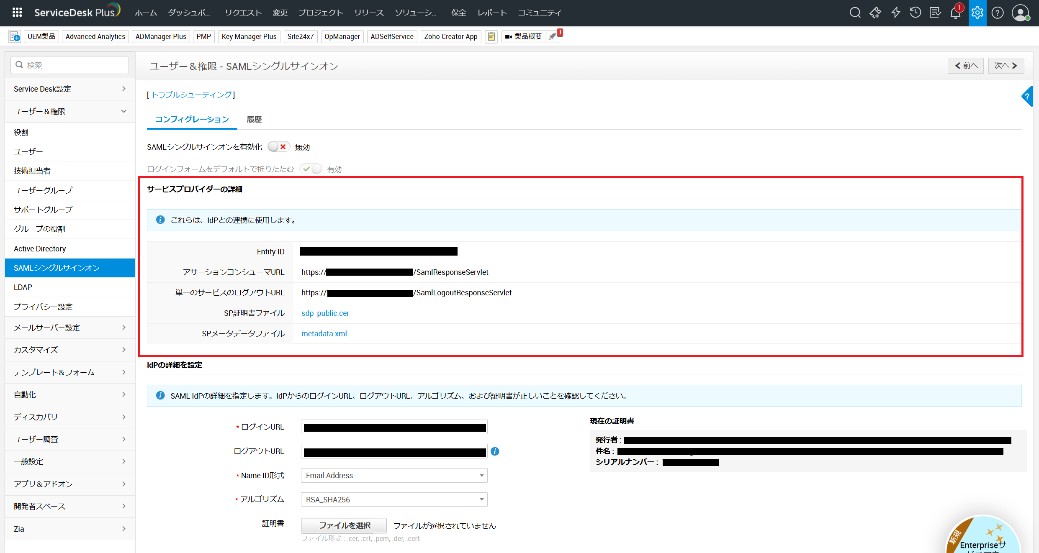The image size is (1039, 553).
Task: Click the notification bell icon
Action: pos(955,13)
